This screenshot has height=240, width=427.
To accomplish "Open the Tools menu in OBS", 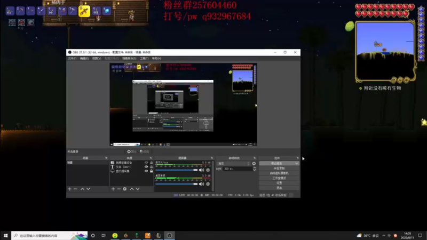I will coord(144,59).
